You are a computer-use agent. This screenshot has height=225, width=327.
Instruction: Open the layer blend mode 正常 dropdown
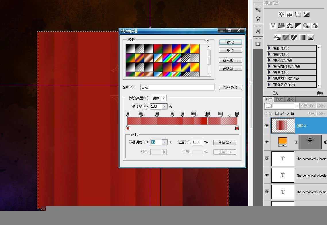282,106
